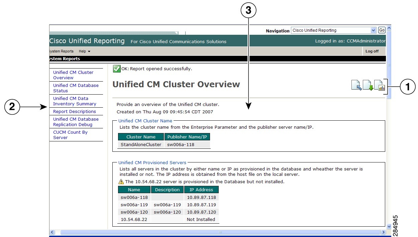This screenshot has height=237, width=418.
Task: Open the Navigation dropdown arrow
Action: [374, 30]
